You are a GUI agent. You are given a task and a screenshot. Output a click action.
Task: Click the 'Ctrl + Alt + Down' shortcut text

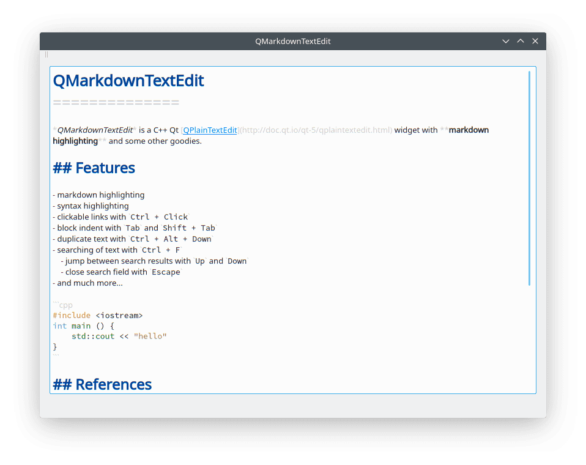171,239
